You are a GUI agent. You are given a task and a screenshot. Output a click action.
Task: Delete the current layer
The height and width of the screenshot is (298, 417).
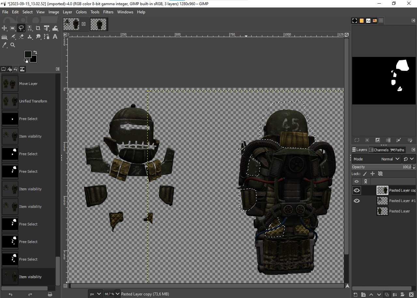411,295
